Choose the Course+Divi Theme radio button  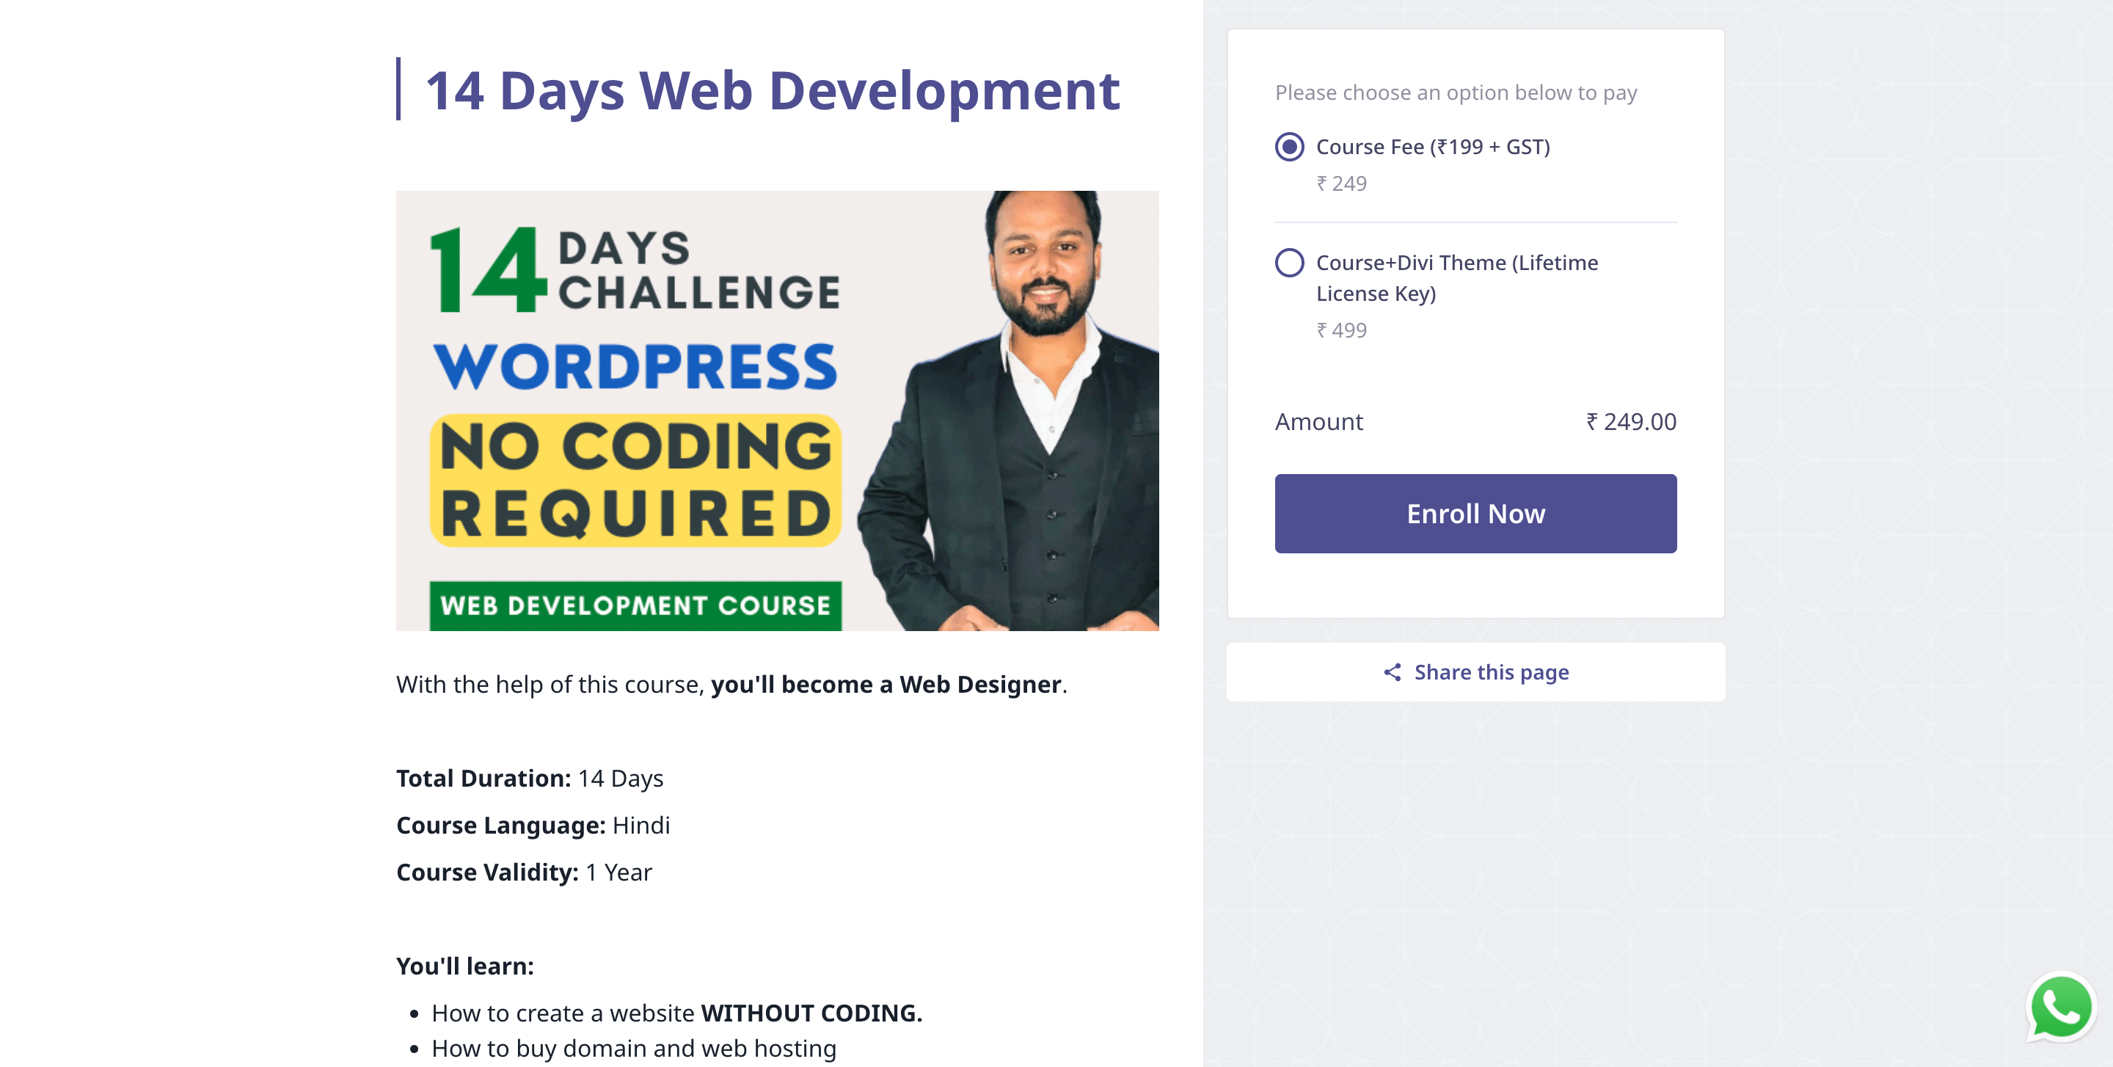pos(1290,263)
